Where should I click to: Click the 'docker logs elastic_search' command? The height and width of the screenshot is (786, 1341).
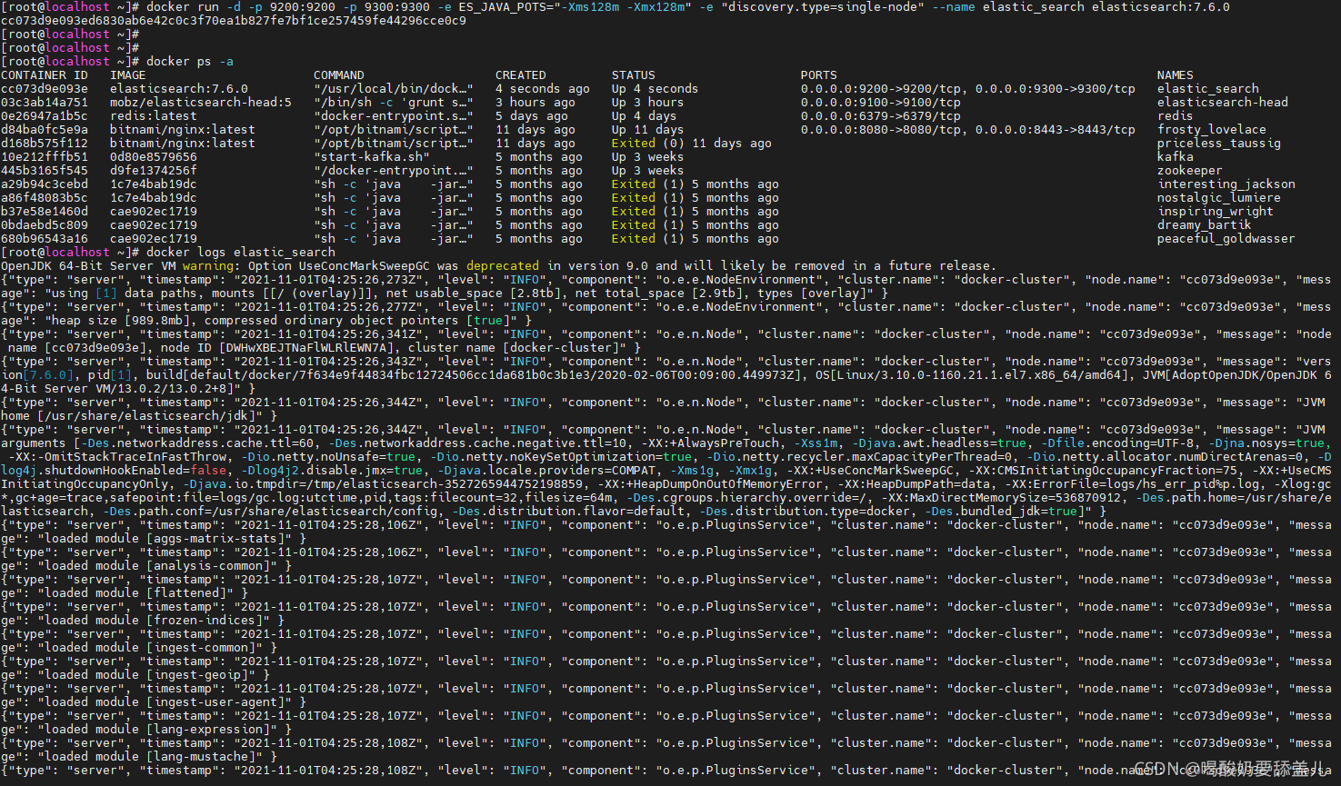(241, 253)
